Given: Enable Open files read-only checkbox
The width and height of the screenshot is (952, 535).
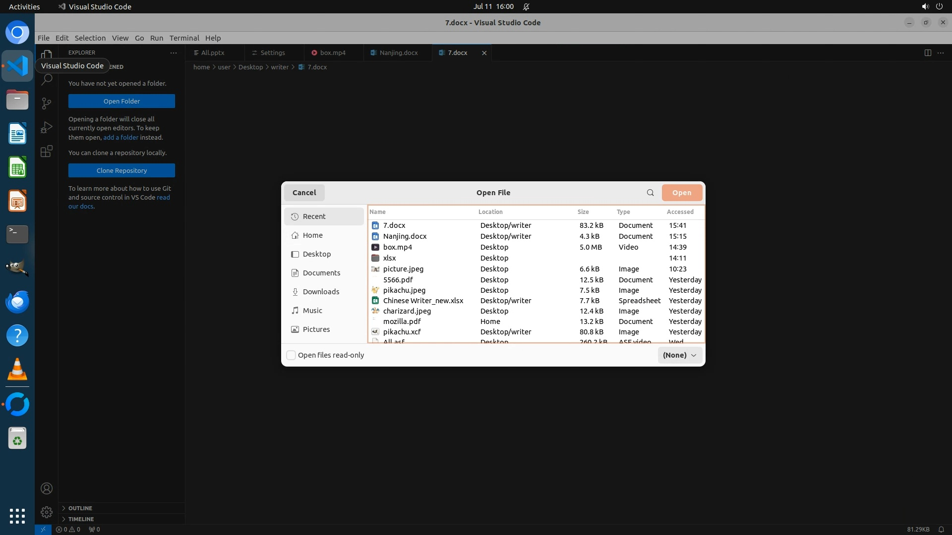Looking at the screenshot, I should [x=292, y=355].
